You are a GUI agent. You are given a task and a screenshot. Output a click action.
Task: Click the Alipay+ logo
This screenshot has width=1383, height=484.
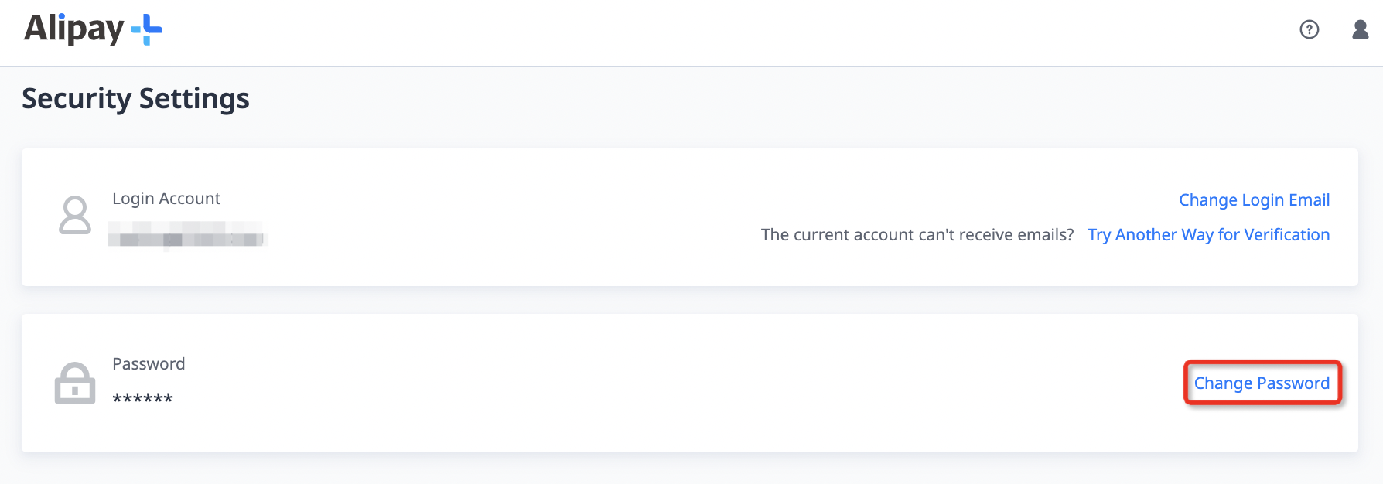click(x=93, y=29)
